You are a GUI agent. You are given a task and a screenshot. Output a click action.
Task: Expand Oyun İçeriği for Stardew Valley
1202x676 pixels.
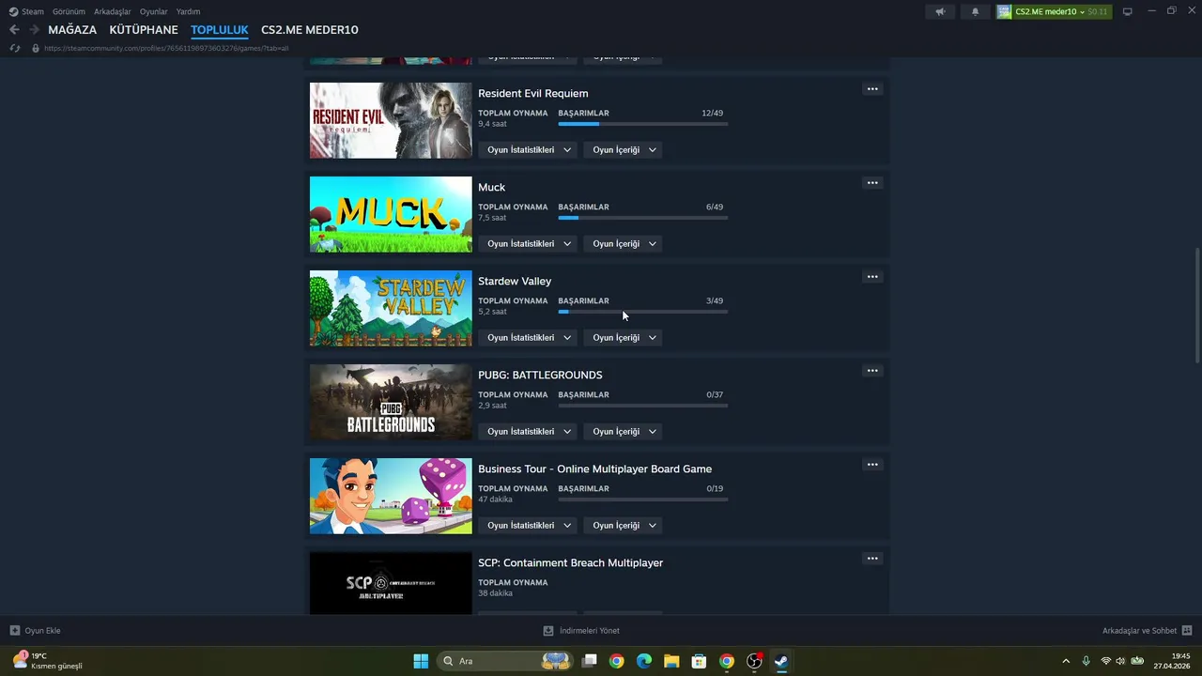coord(624,338)
